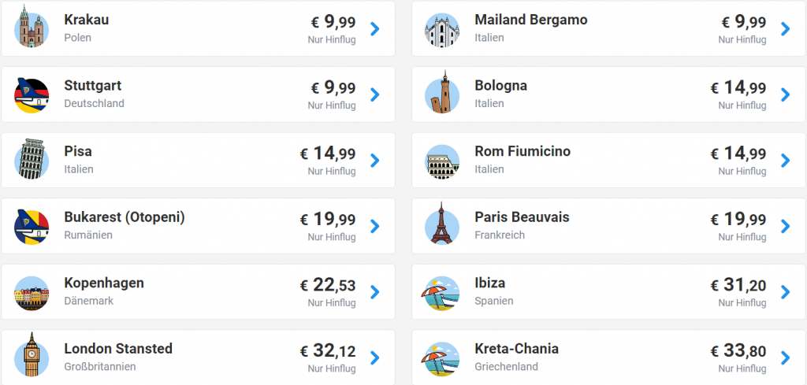Select the Bukarest (Otopeni) destination title
This screenshot has width=807, height=385.
[x=124, y=217]
